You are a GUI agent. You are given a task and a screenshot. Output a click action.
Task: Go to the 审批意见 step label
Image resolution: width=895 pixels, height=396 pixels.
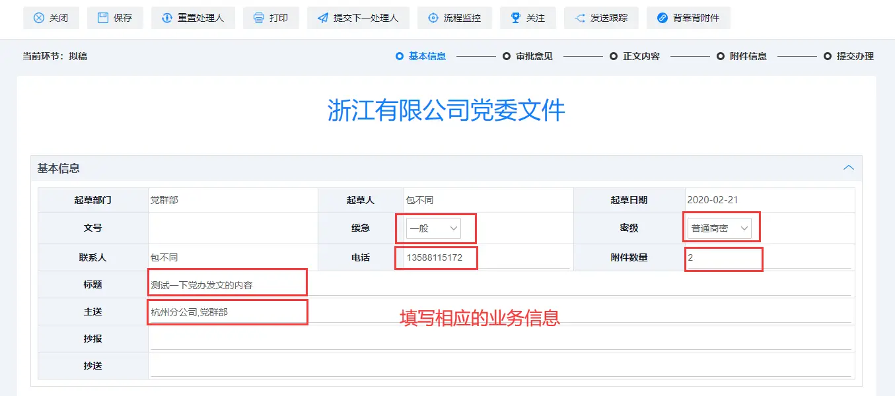click(x=534, y=56)
